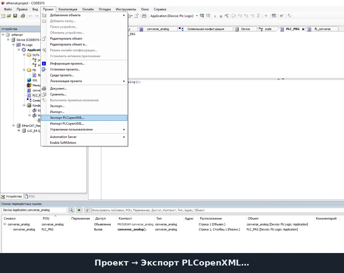Choose Редактировать объект from the menu
This screenshot has width=344, height=273.
(84, 38)
